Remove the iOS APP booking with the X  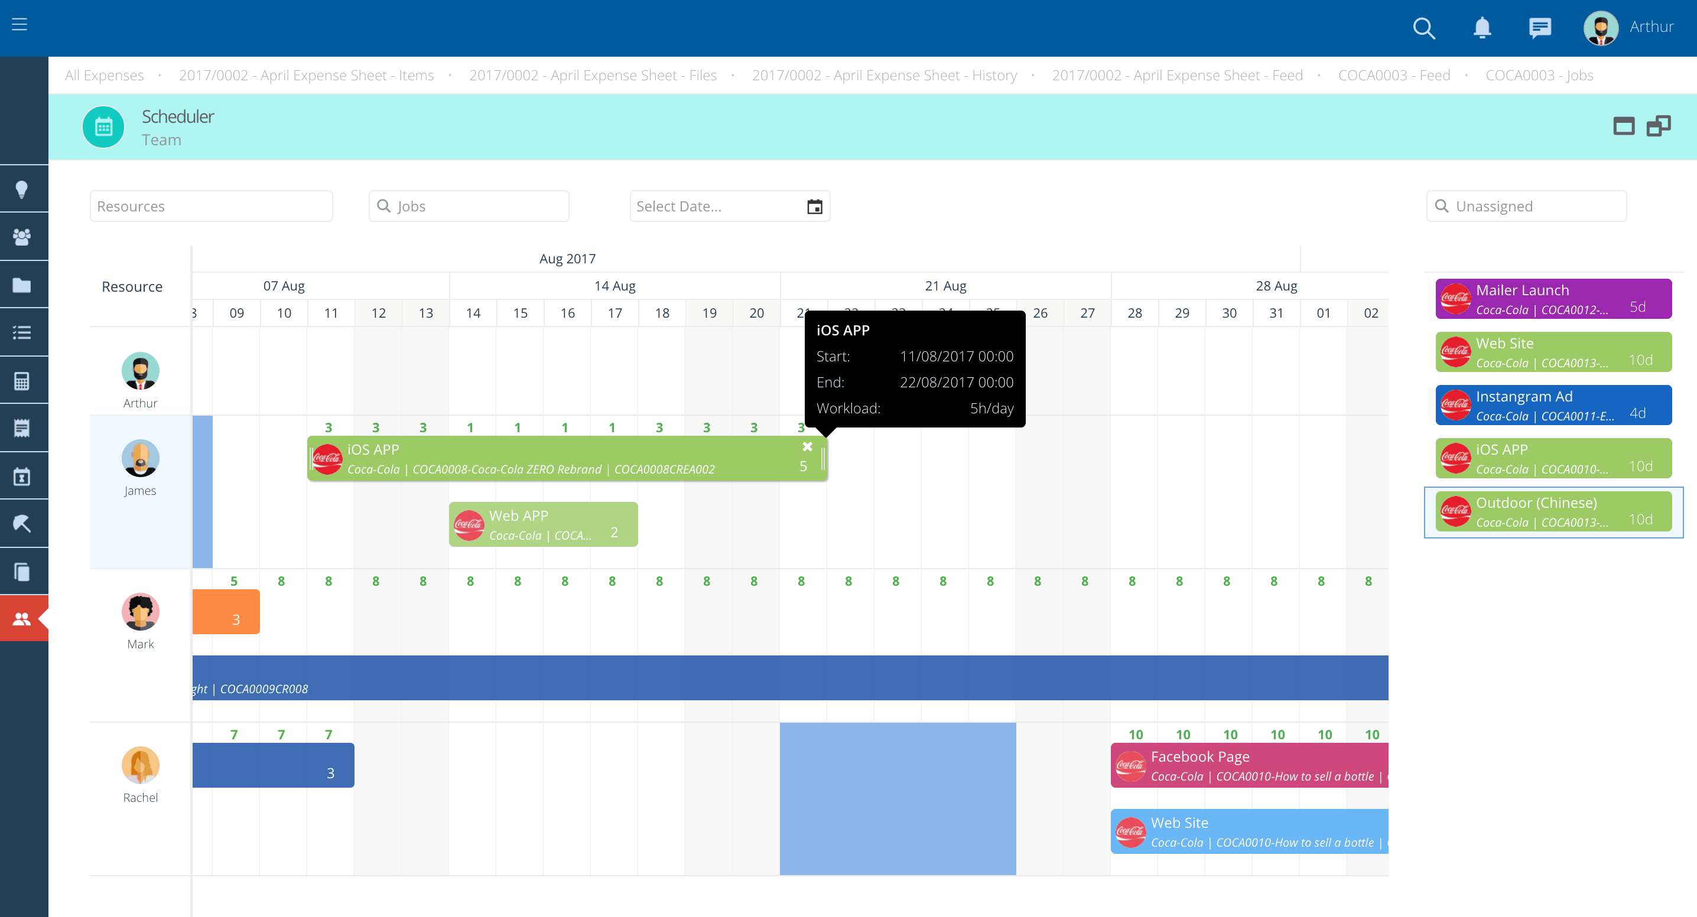pos(807,446)
